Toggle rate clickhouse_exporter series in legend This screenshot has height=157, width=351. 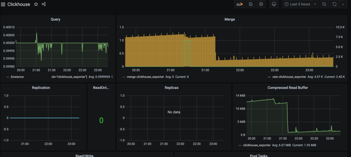(284, 77)
